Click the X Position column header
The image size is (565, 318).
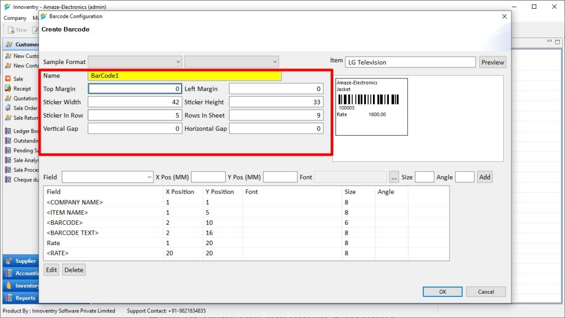pos(183,192)
